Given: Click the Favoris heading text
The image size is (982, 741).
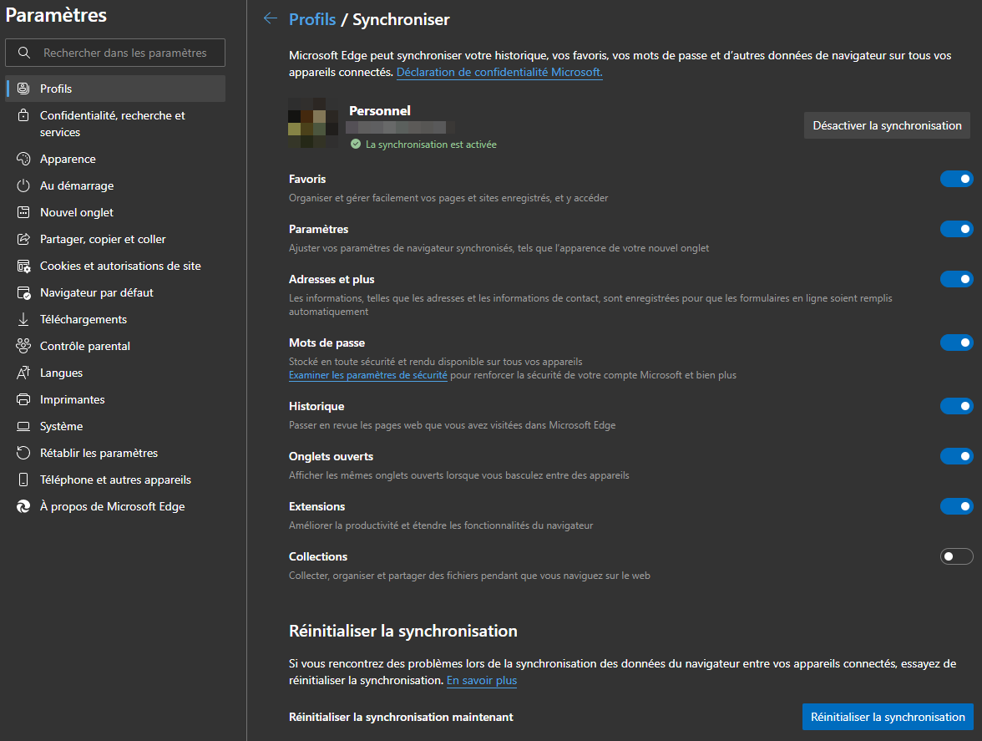Looking at the screenshot, I should [x=307, y=179].
